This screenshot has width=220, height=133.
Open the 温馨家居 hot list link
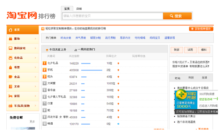[170, 38]
